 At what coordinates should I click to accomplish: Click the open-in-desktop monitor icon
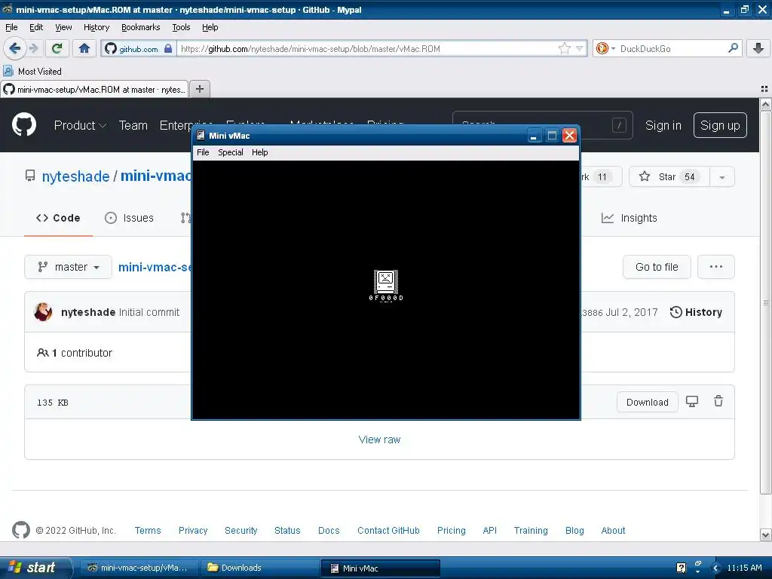click(692, 402)
